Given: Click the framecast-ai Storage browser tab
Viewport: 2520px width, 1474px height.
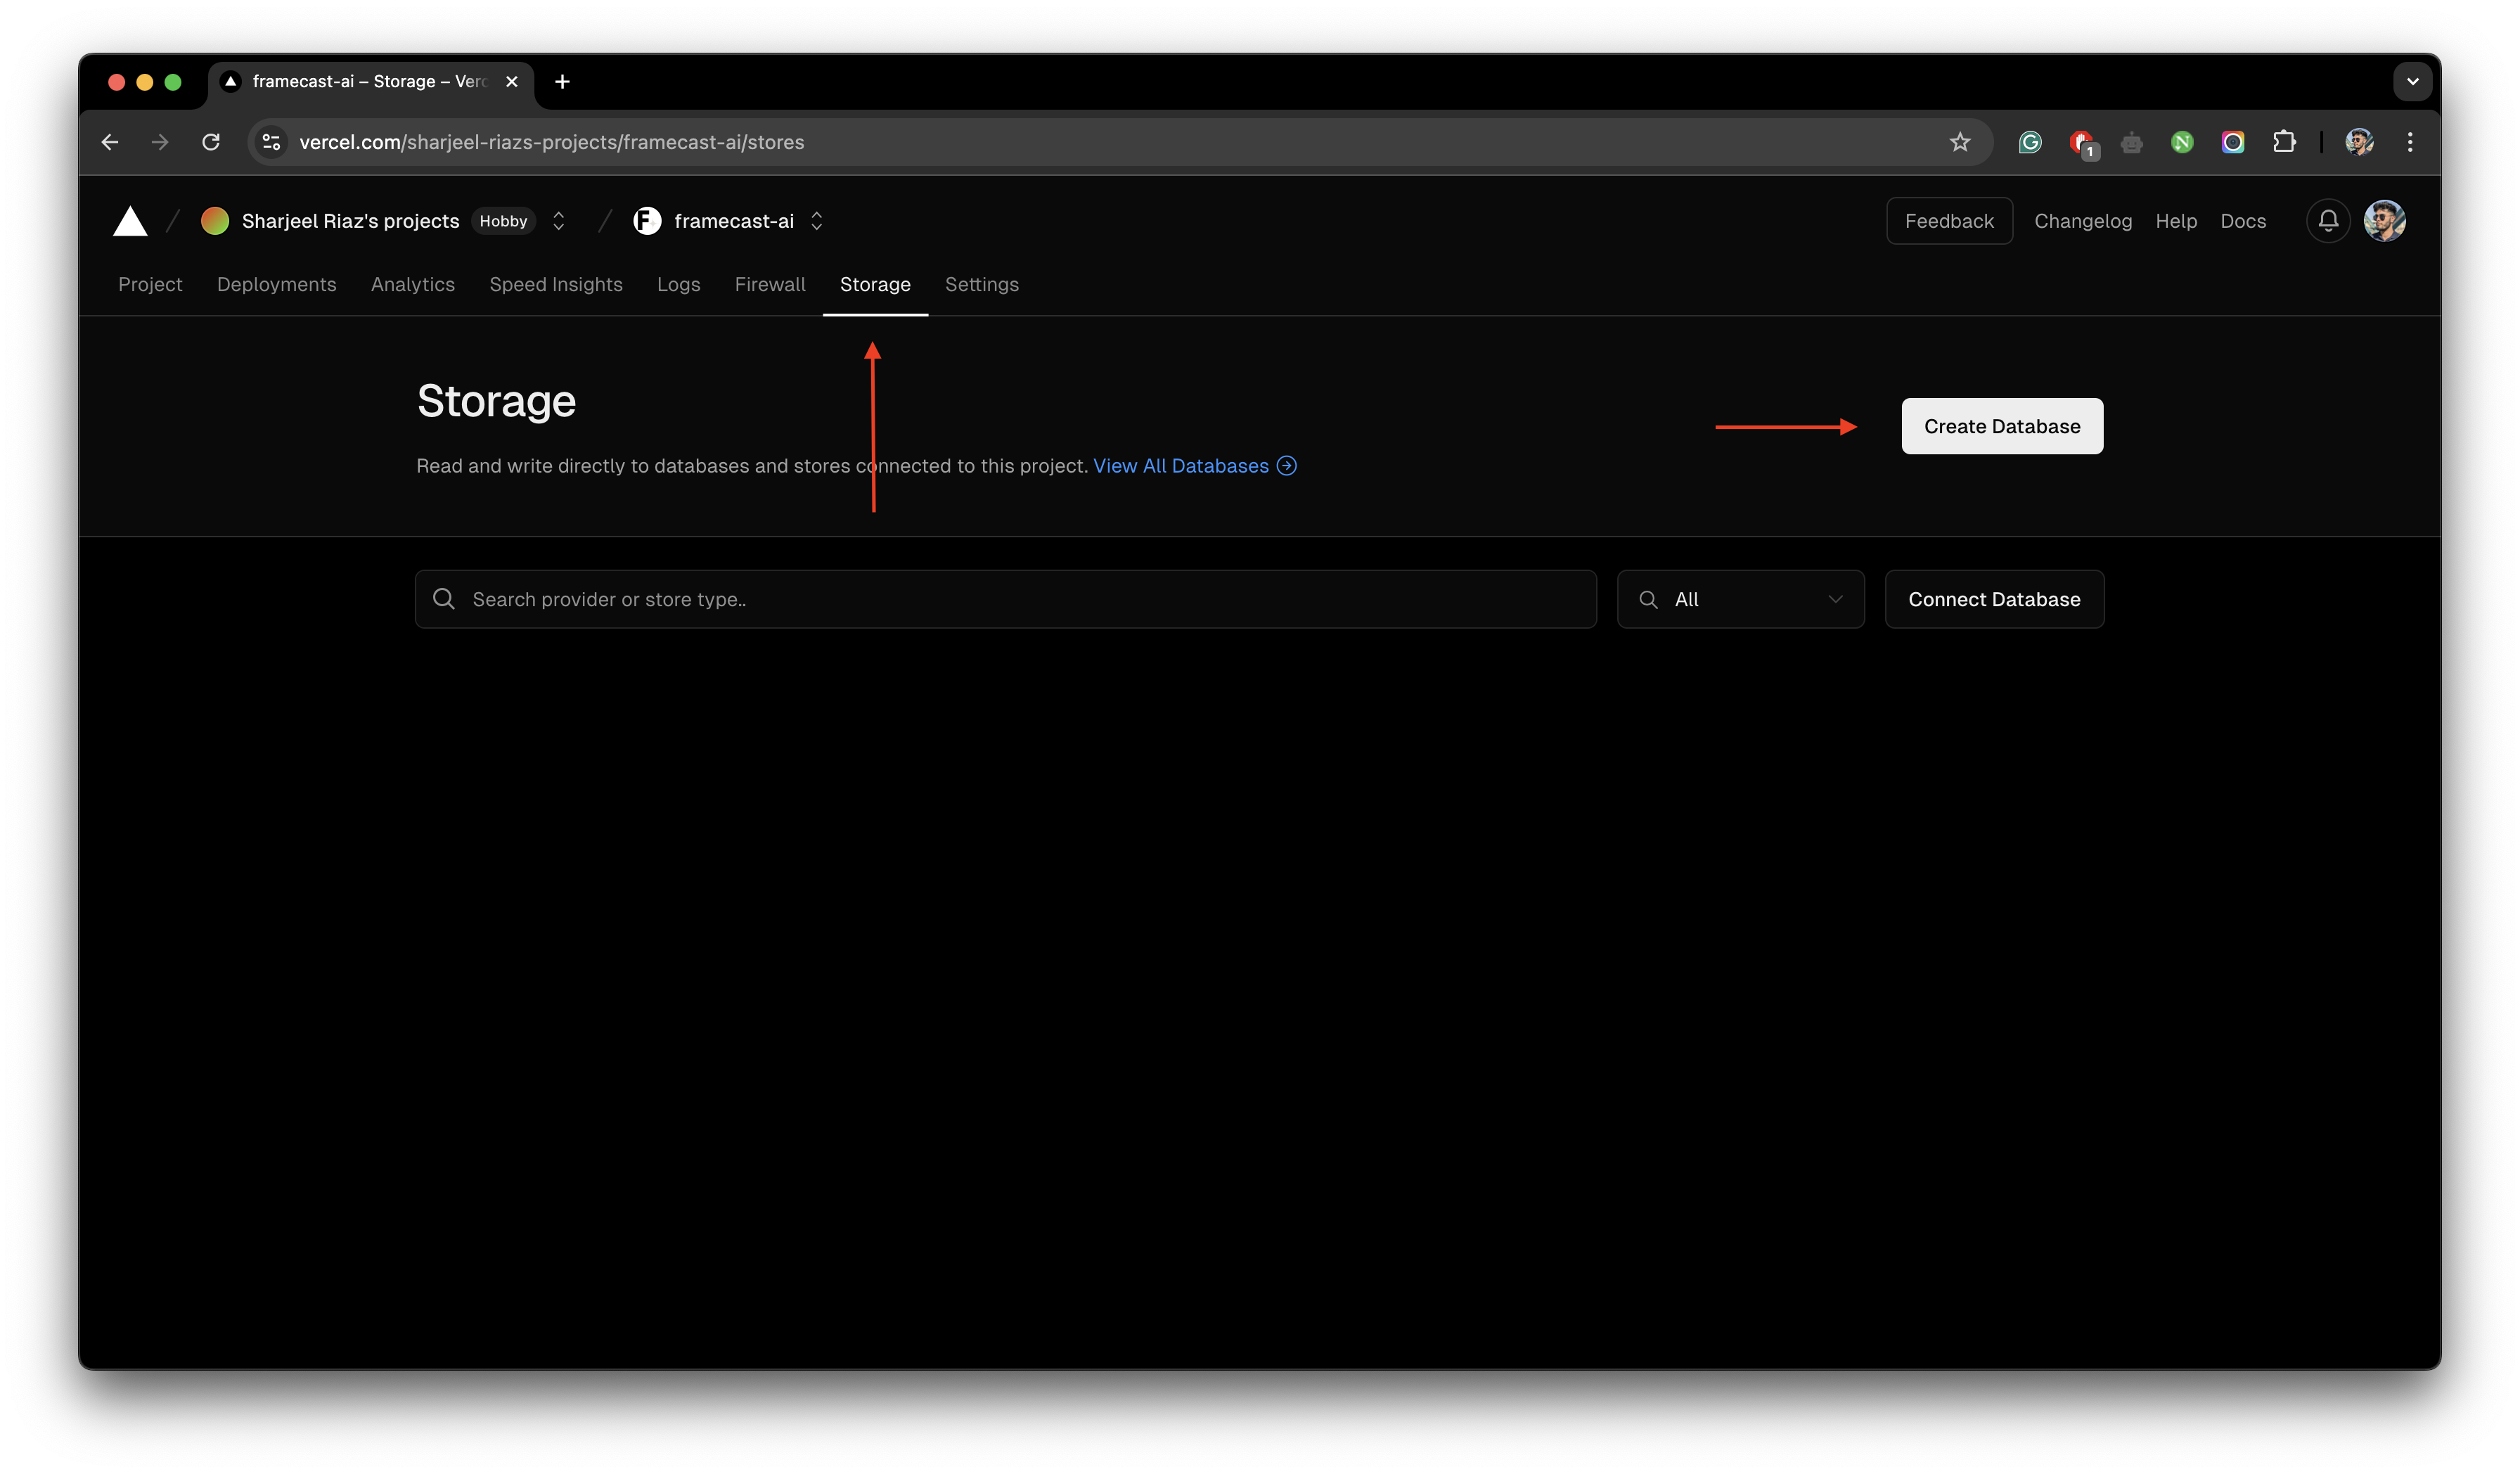Looking at the screenshot, I should tap(370, 82).
